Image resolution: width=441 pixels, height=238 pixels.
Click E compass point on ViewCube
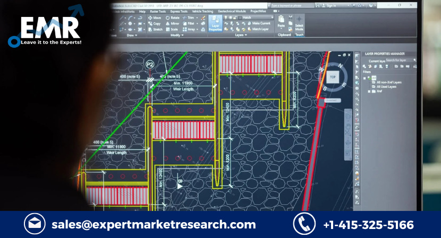tap(344, 85)
